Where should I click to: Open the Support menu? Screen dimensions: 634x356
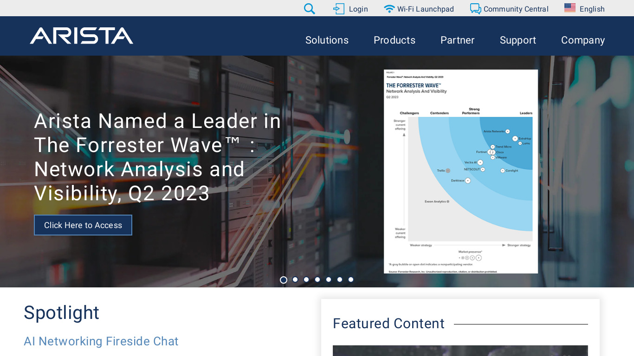518,40
